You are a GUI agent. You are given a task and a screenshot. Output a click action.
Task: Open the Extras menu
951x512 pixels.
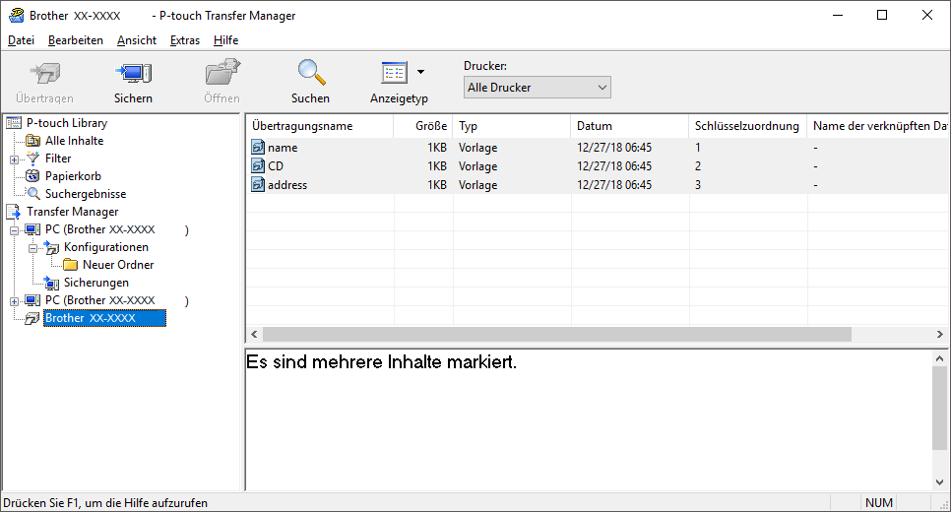[185, 40]
